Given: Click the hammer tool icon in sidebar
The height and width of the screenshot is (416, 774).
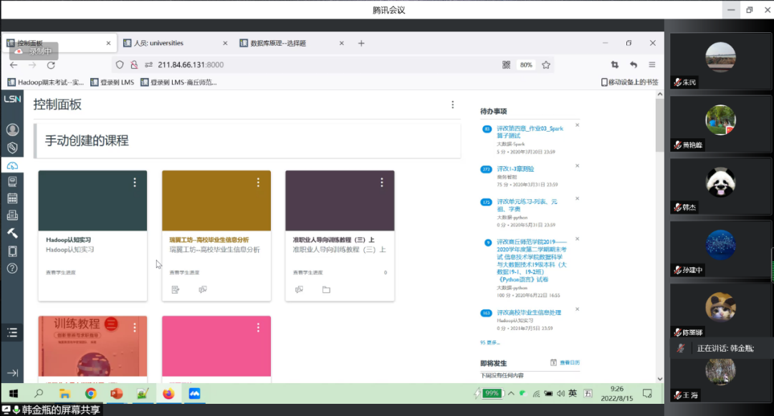Looking at the screenshot, I should [x=12, y=233].
